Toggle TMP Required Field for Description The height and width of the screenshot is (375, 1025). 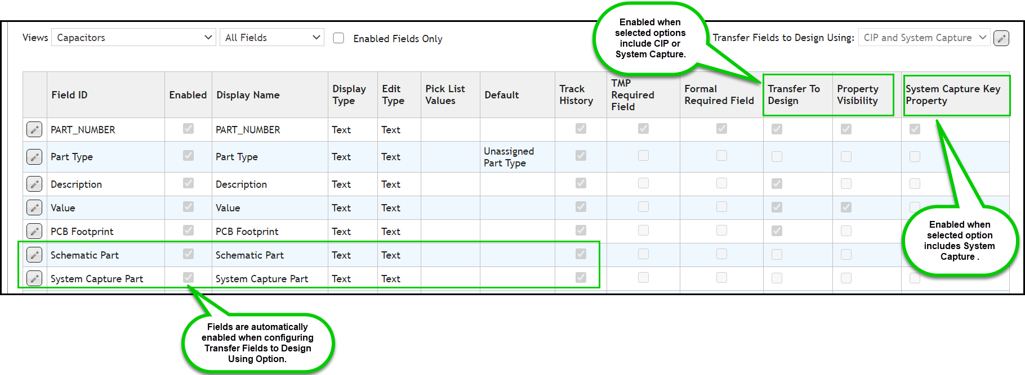(642, 183)
